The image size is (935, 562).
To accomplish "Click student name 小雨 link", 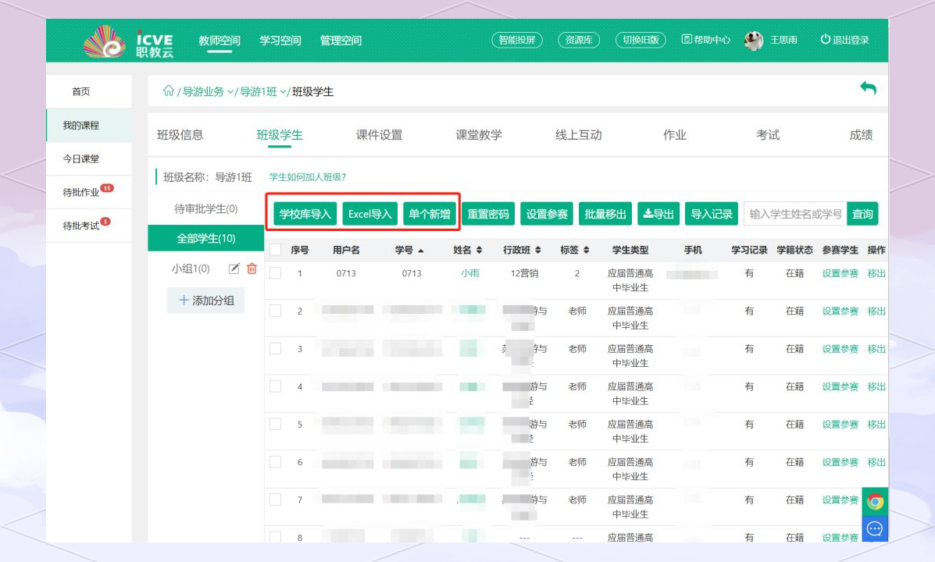I will [x=470, y=273].
